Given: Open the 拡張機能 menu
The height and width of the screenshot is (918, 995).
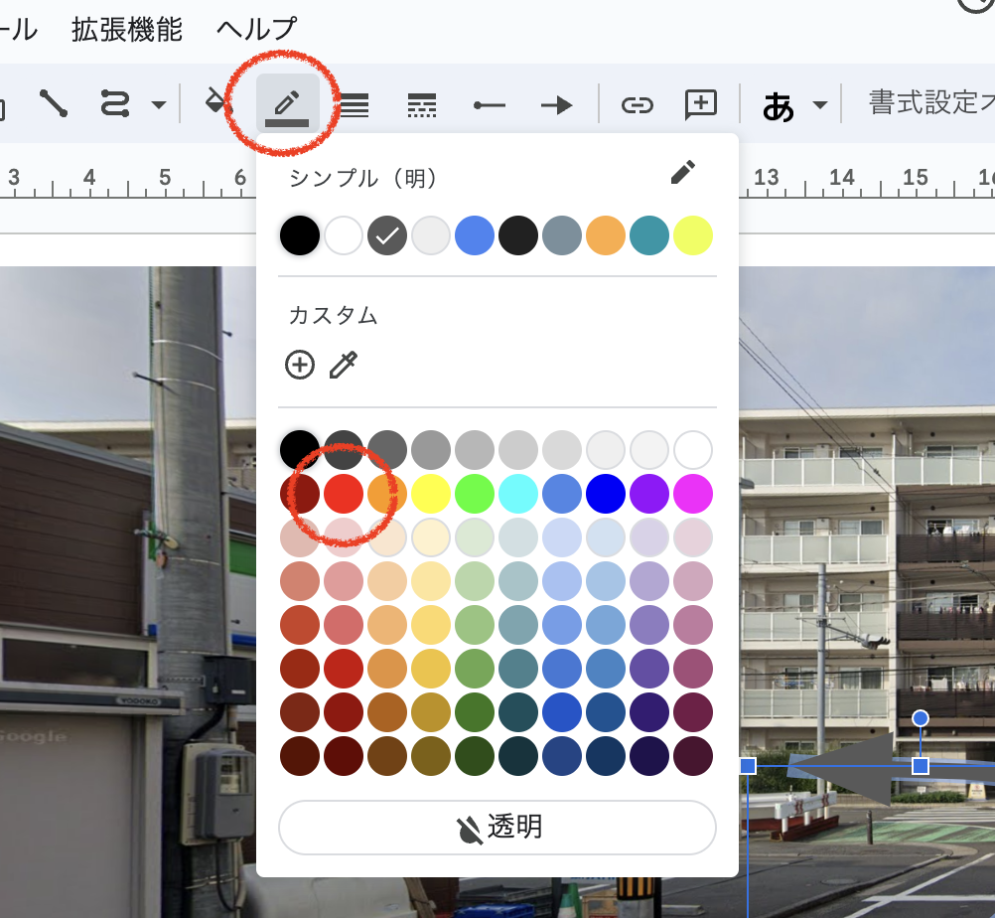Looking at the screenshot, I should coord(127,29).
